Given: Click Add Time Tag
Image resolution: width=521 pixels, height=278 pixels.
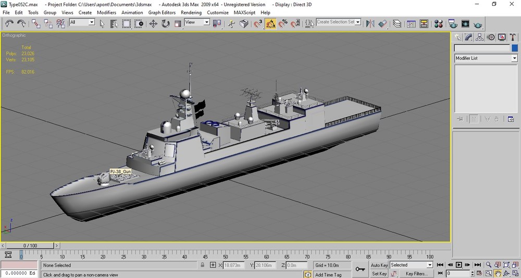Looking at the screenshot, I should coord(328,275).
